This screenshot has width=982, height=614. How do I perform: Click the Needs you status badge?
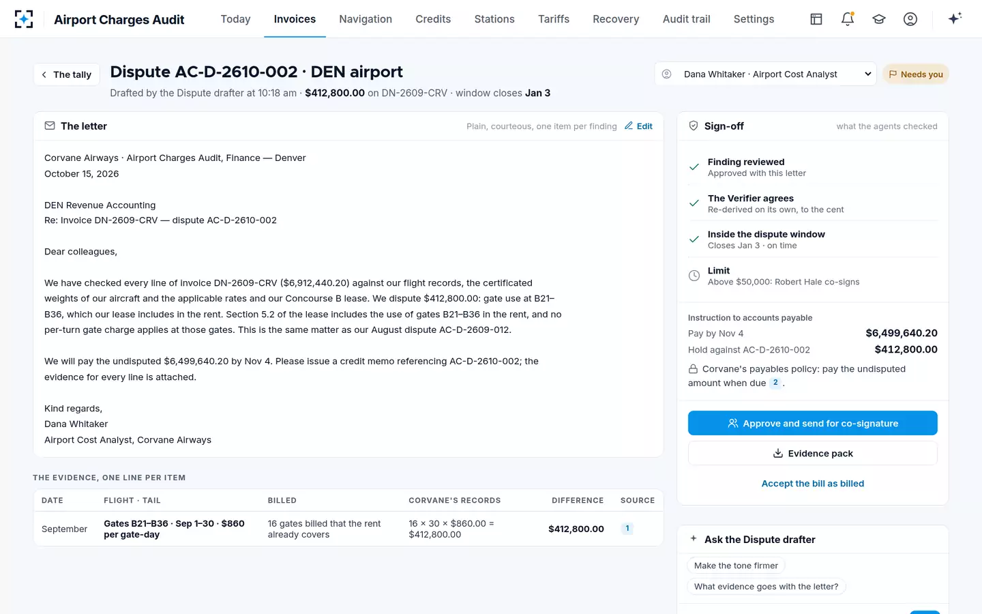[x=916, y=74]
